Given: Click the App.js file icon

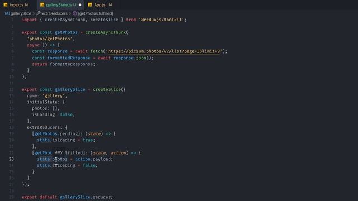Looking at the screenshot, I should [90, 5].
